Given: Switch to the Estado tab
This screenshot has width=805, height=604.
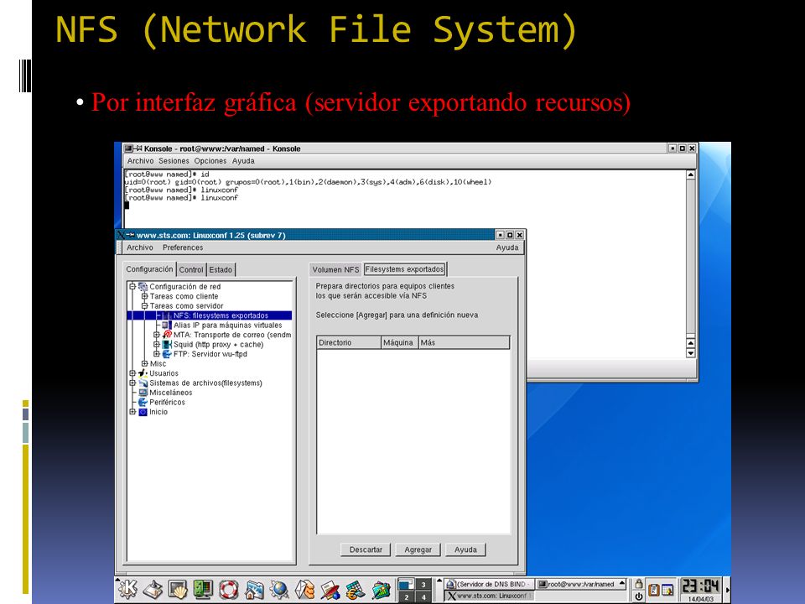Looking at the screenshot, I should point(221,269).
